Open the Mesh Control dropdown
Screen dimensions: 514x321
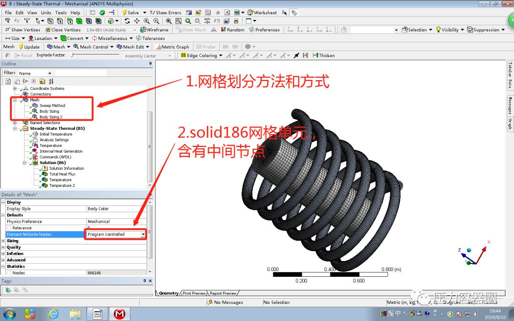pos(94,47)
